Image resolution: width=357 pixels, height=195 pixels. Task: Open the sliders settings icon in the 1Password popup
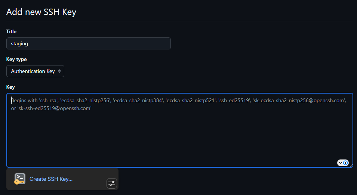(112, 183)
